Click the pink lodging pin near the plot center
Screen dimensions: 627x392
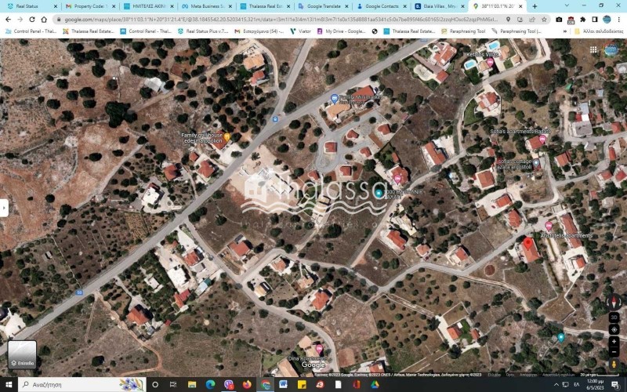click(397, 180)
